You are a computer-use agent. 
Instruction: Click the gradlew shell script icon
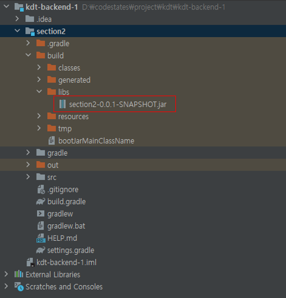(x=41, y=214)
